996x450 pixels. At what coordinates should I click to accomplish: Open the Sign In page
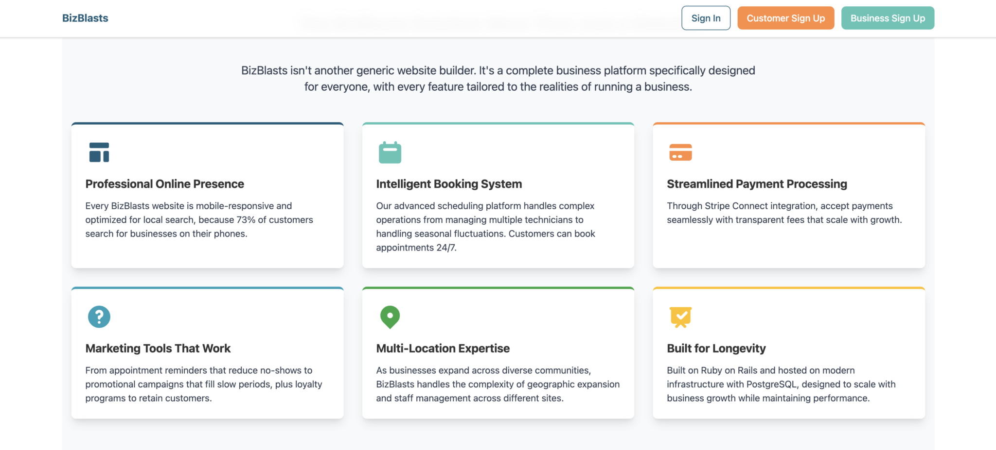(706, 18)
